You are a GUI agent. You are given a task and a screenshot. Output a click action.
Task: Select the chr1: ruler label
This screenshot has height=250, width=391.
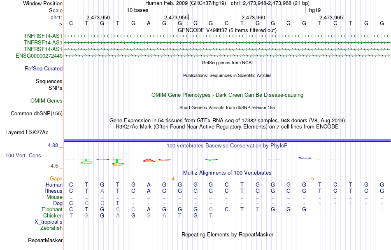56,17
